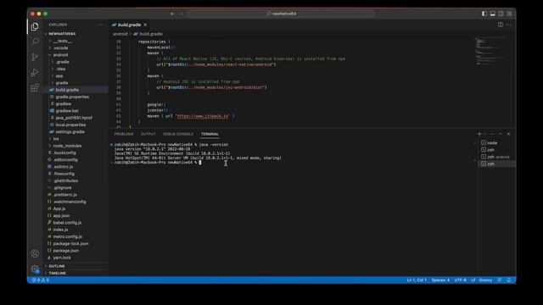Open editor More Actions ellipsis

(x=509, y=25)
